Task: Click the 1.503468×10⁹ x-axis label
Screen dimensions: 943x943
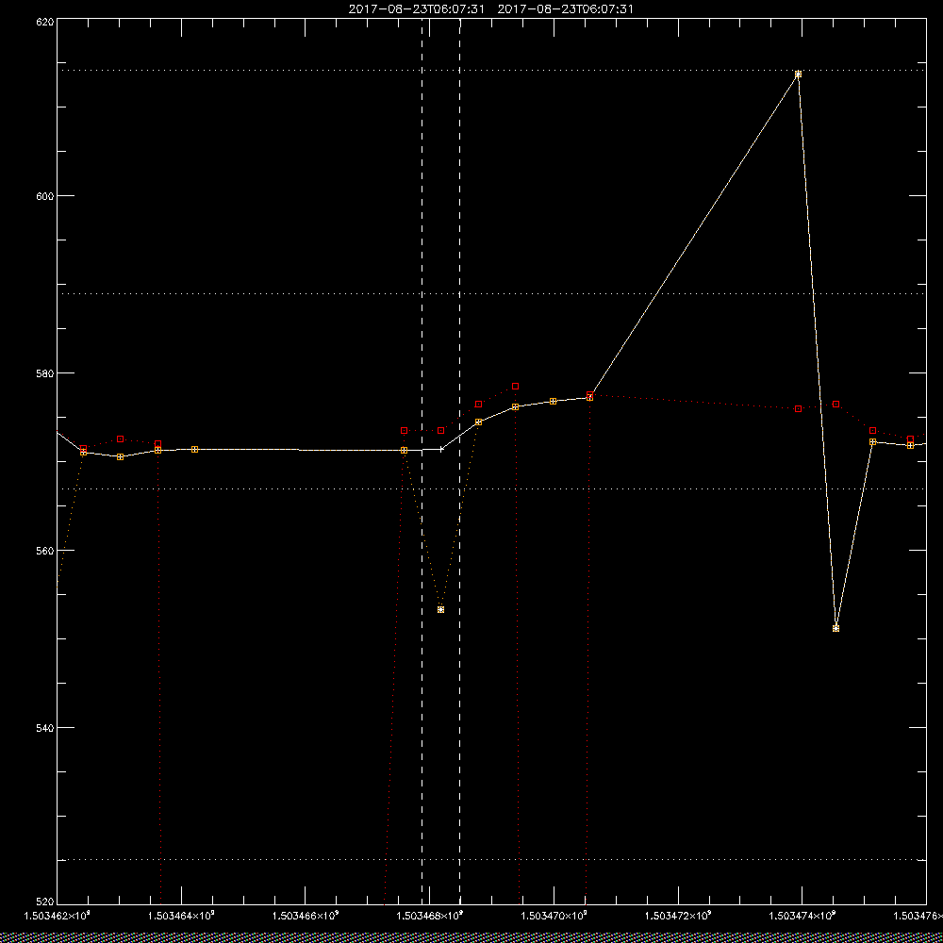Action: [x=430, y=916]
